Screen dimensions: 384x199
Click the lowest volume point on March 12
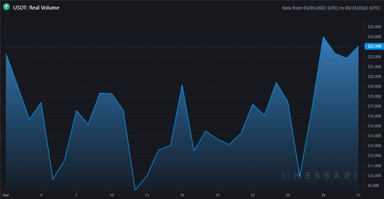pos(135,190)
